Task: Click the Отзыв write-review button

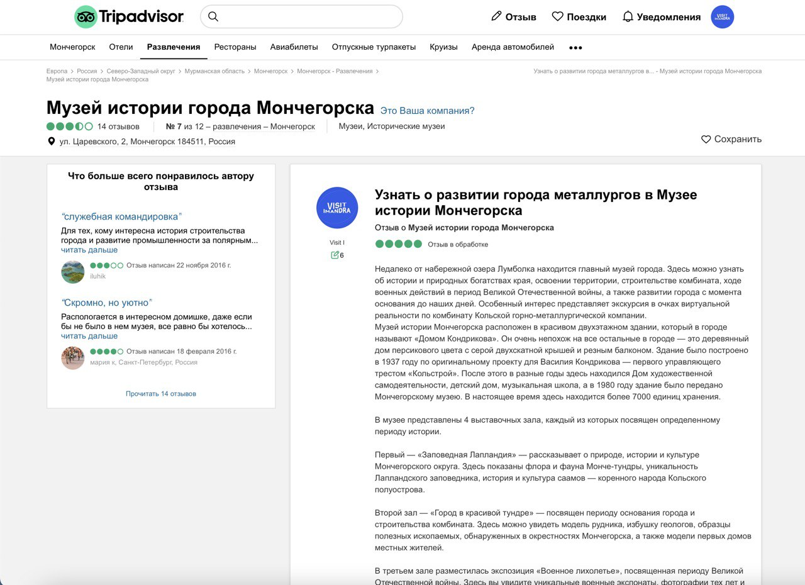Action: [x=514, y=17]
